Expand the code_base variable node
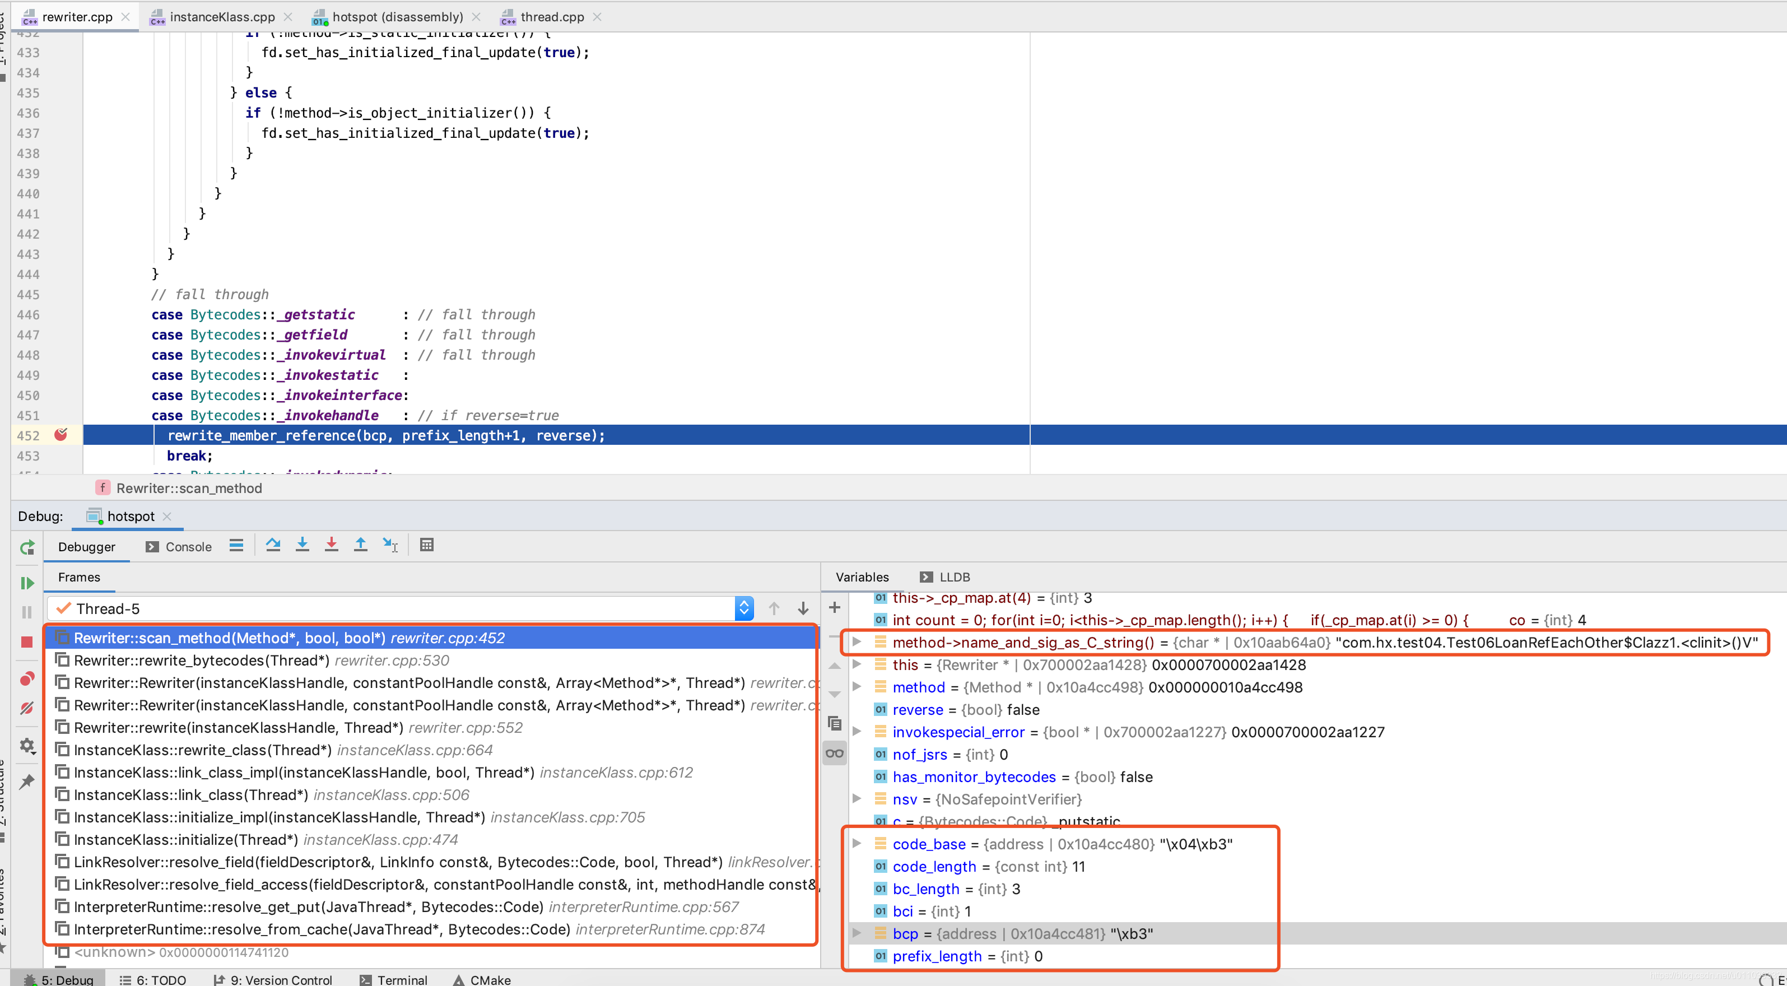This screenshot has width=1787, height=986. 857,844
